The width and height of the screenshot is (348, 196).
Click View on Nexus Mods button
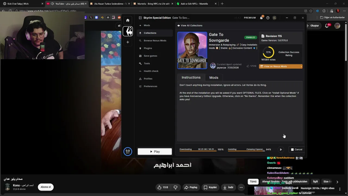point(279,66)
